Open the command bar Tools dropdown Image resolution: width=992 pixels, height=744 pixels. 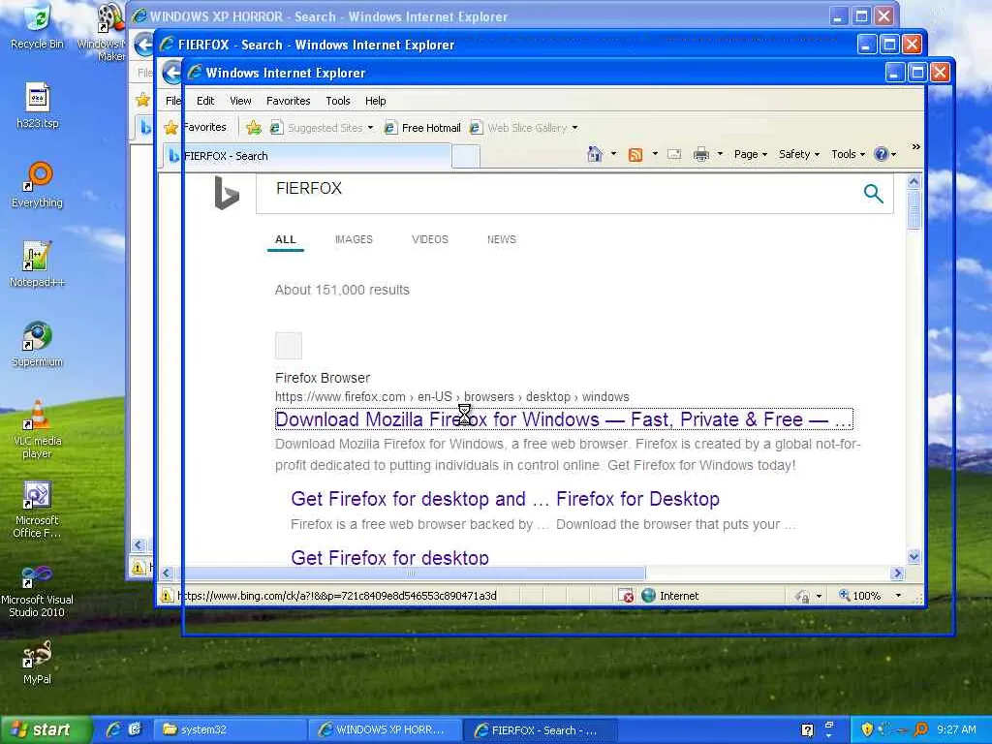click(848, 154)
